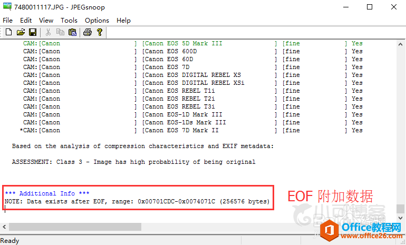Click the 'Canon EOS 7D' fine row
This screenshot has height=245, width=406.
coord(192,67)
